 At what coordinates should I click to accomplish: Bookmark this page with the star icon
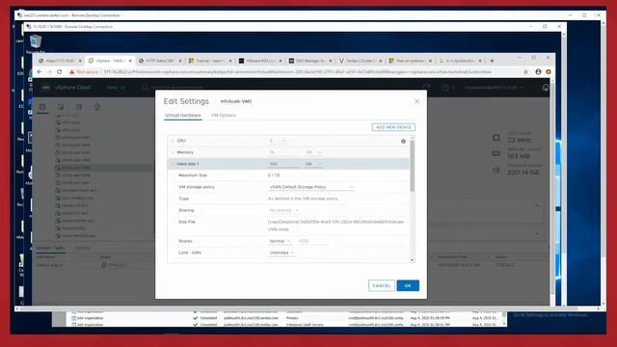[525, 72]
